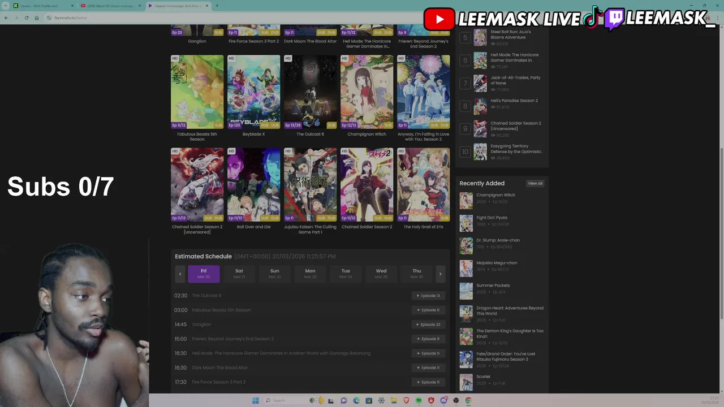The image size is (724, 407).
Task: Show previous schedule days with left arrow
Action: (x=180, y=274)
